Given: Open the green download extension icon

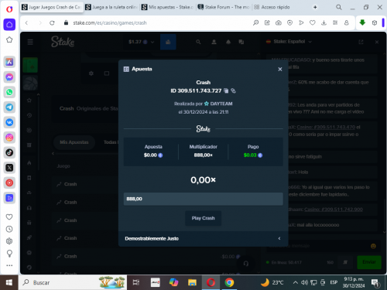Looking at the screenshot, I should click(x=362, y=22).
